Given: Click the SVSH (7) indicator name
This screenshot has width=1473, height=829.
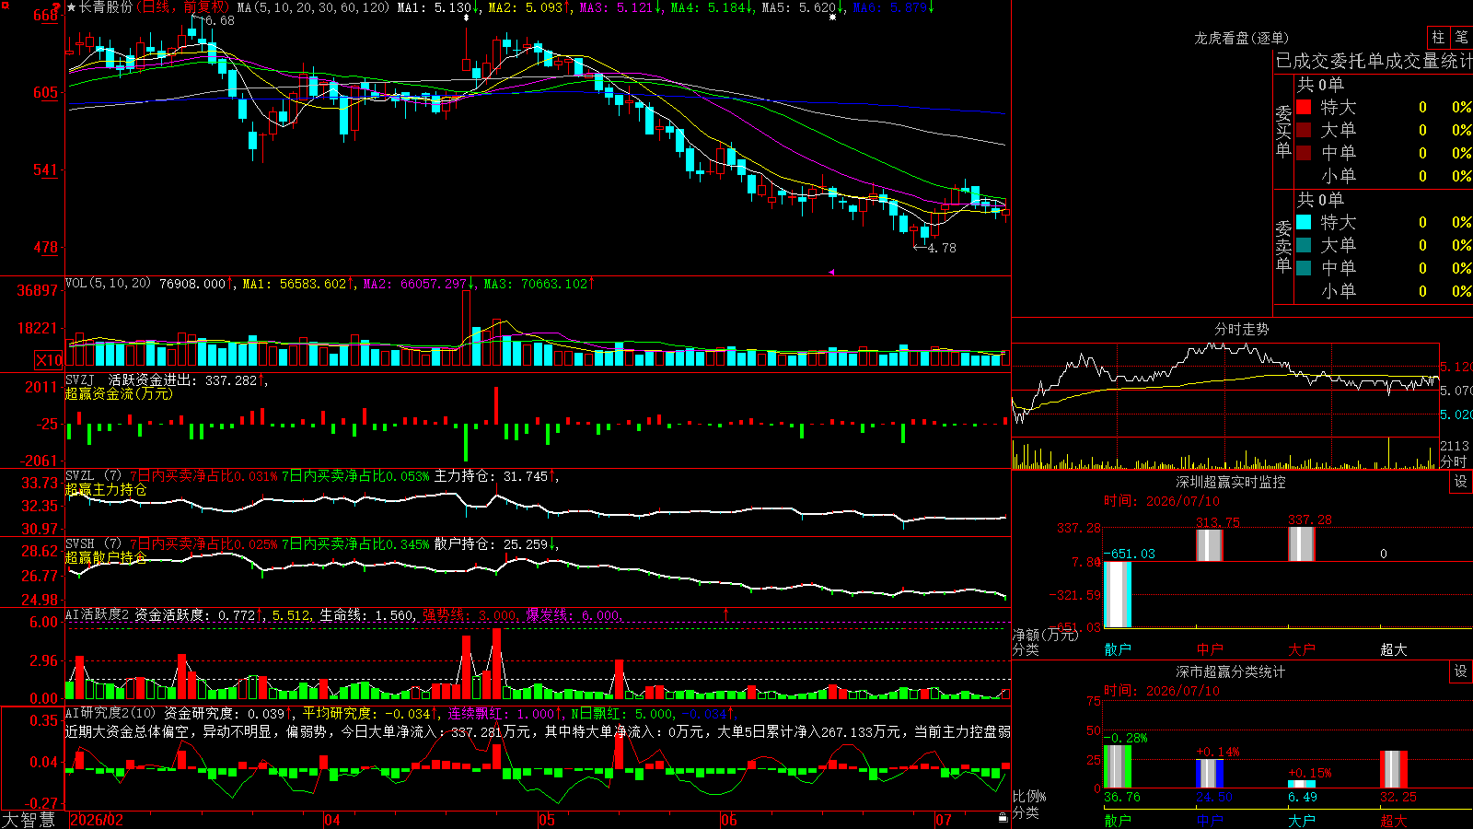Looking at the screenshot, I should (93, 544).
